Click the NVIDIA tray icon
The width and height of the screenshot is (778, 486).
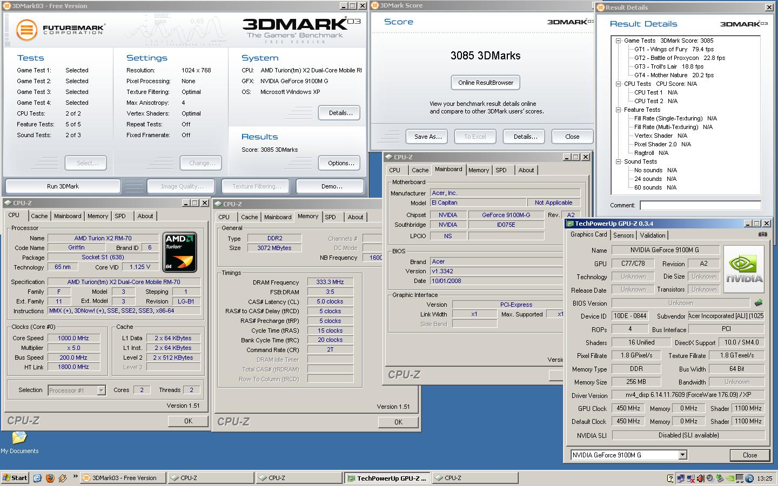[x=730, y=478]
